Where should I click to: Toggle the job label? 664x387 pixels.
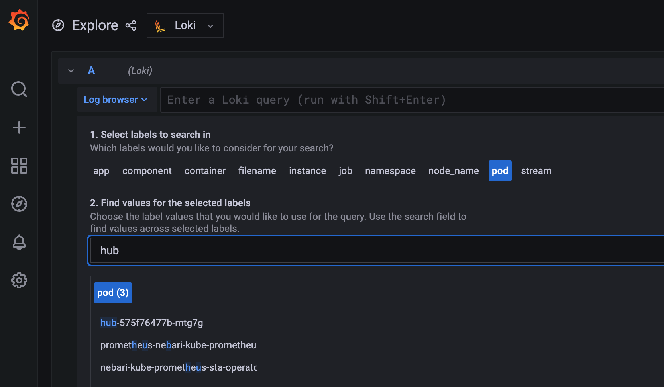tap(346, 171)
